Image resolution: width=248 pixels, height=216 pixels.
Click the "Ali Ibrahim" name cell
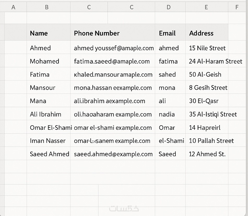[46, 114]
